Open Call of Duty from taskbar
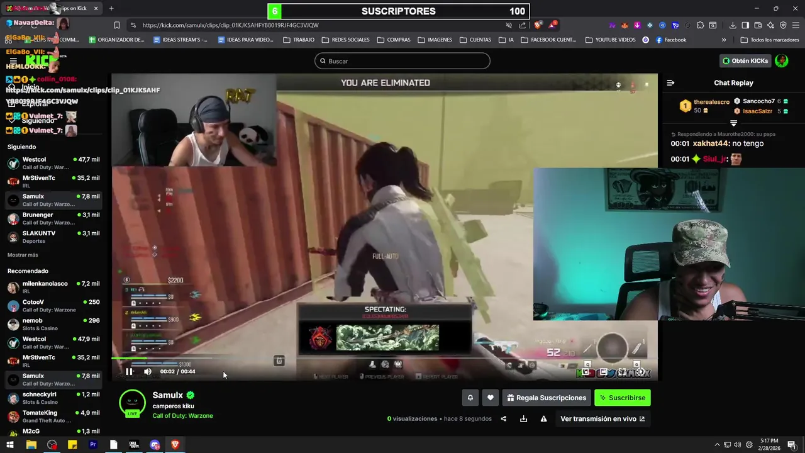 (x=134, y=445)
